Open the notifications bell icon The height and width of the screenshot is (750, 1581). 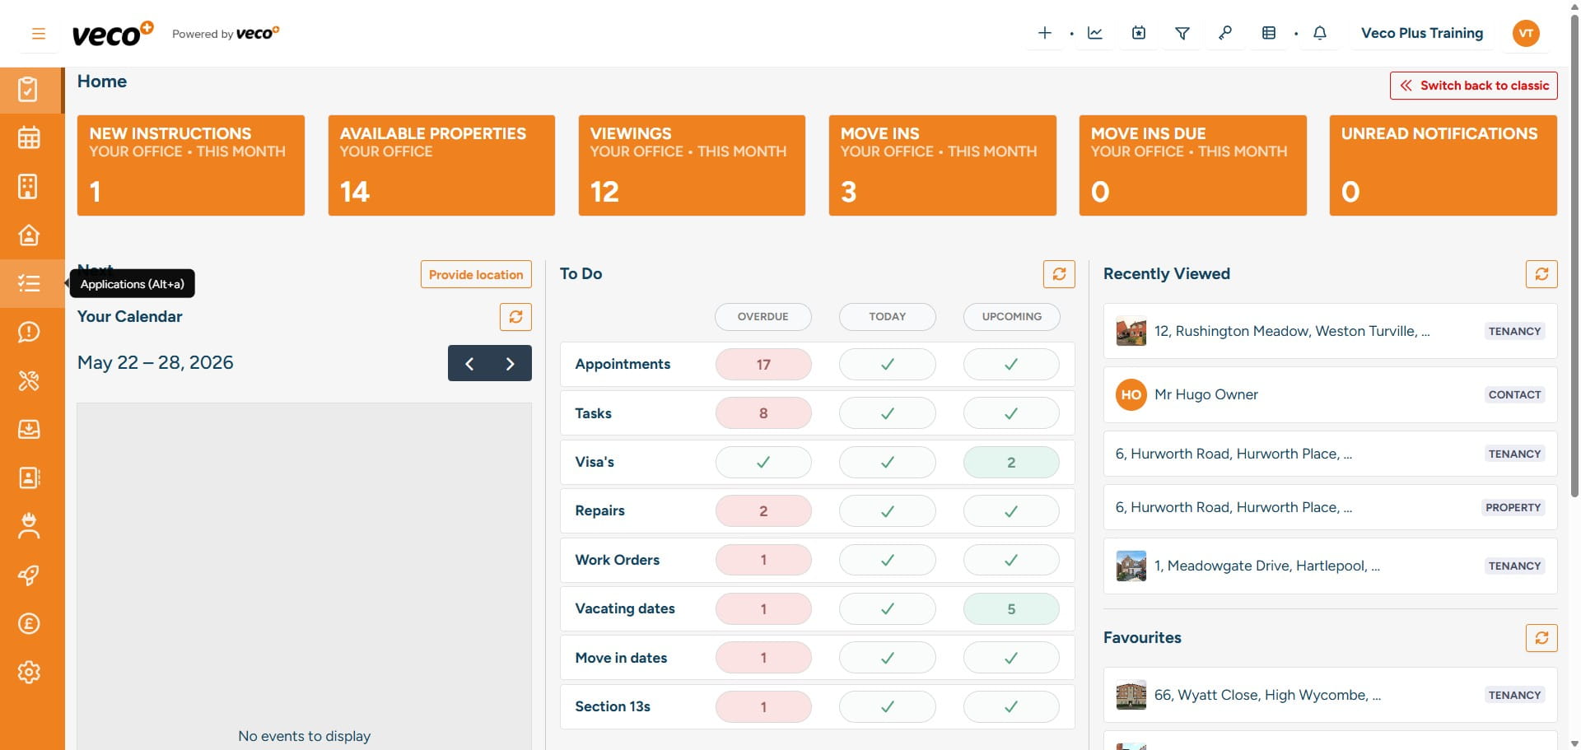point(1319,33)
